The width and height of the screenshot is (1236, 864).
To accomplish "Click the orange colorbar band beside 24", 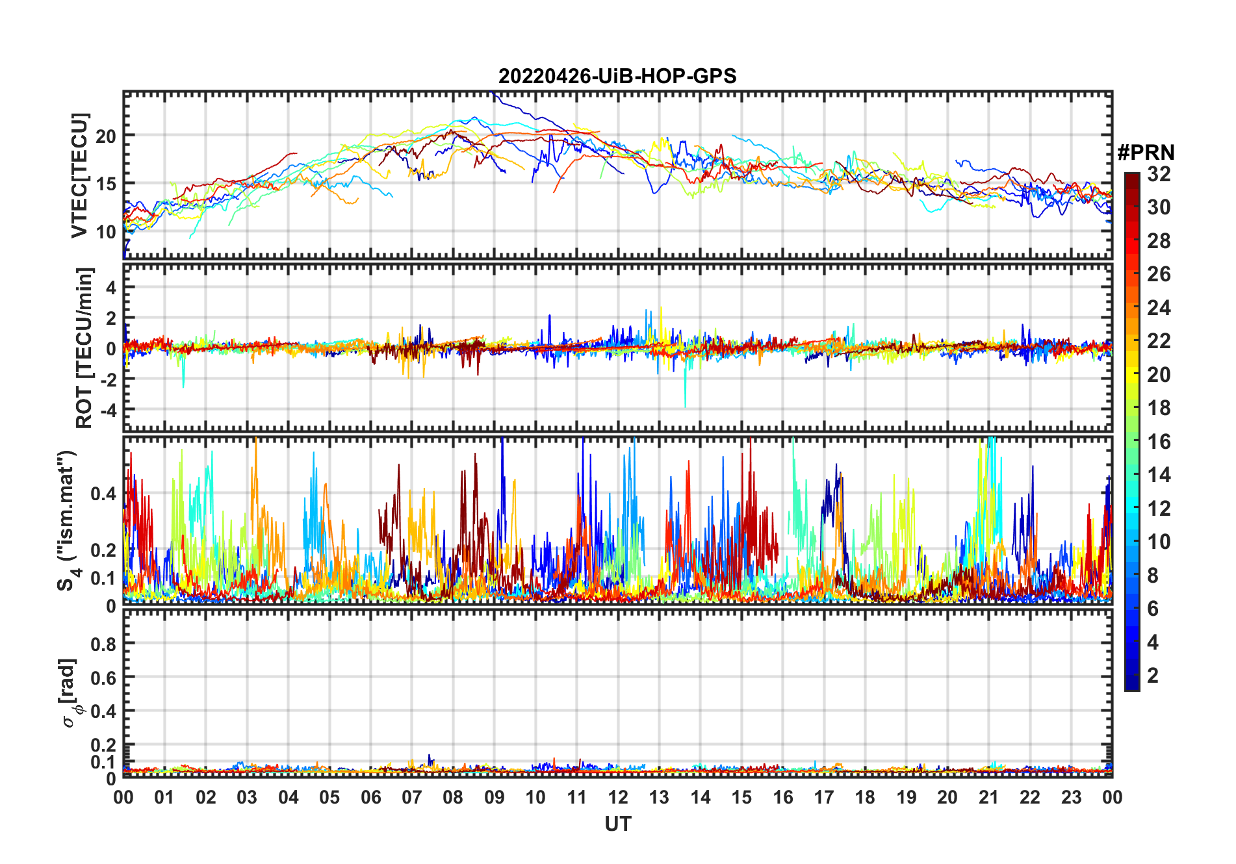I will [1131, 308].
